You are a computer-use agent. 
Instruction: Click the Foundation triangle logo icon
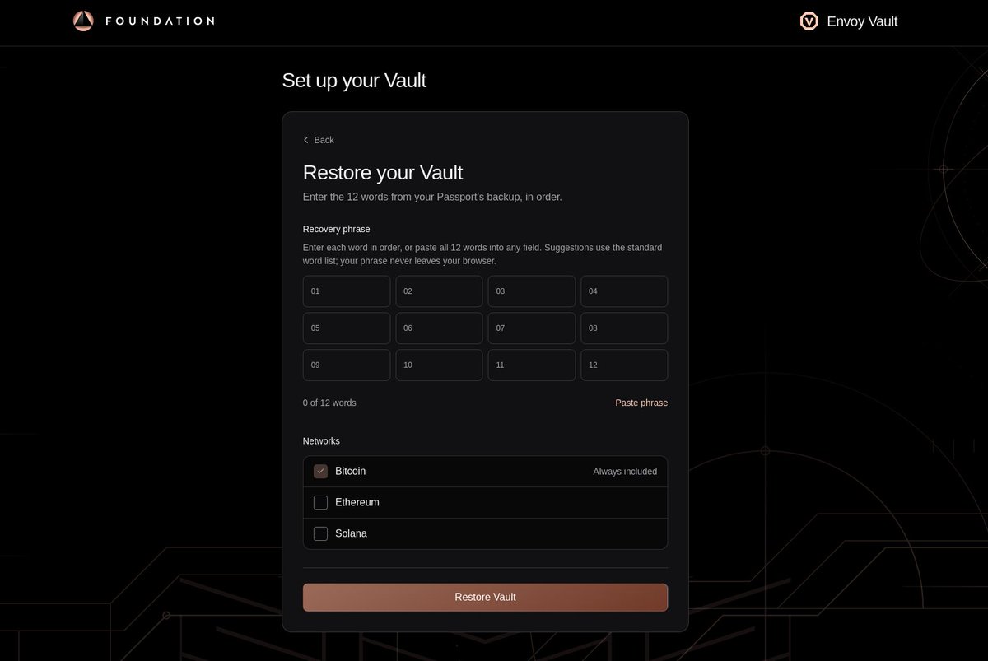[83, 21]
